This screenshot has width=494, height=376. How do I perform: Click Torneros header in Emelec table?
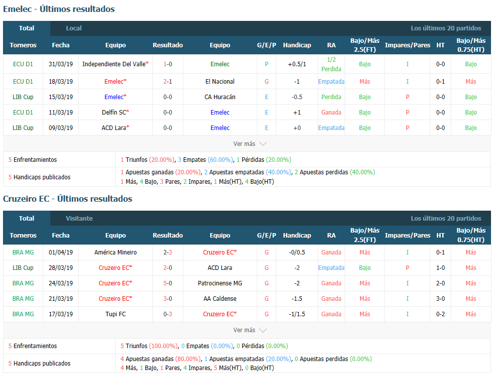23,45
